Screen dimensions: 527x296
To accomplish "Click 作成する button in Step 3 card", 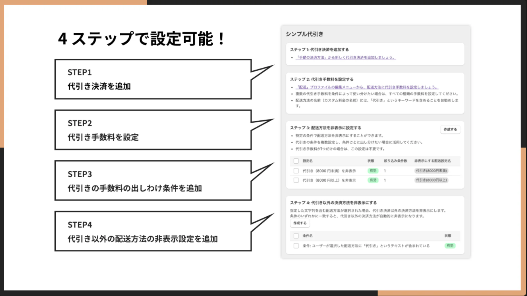I will 450,129.
